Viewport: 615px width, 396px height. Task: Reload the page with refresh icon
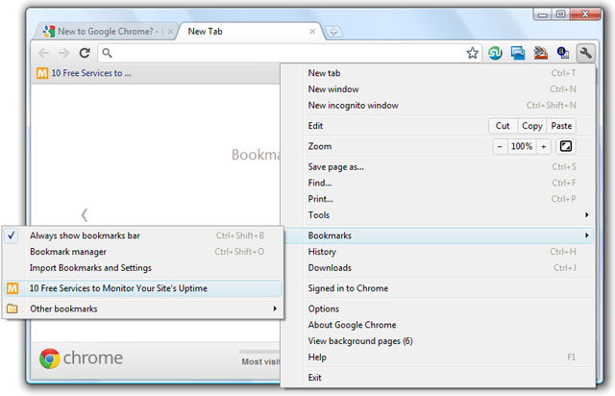point(85,53)
